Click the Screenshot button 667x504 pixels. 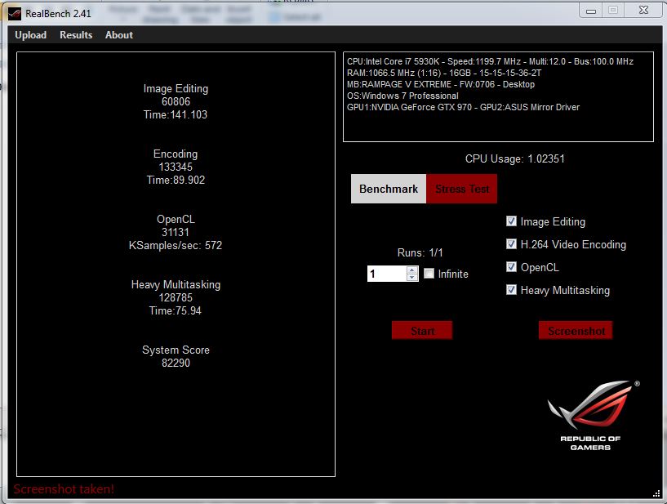point(576,330)
